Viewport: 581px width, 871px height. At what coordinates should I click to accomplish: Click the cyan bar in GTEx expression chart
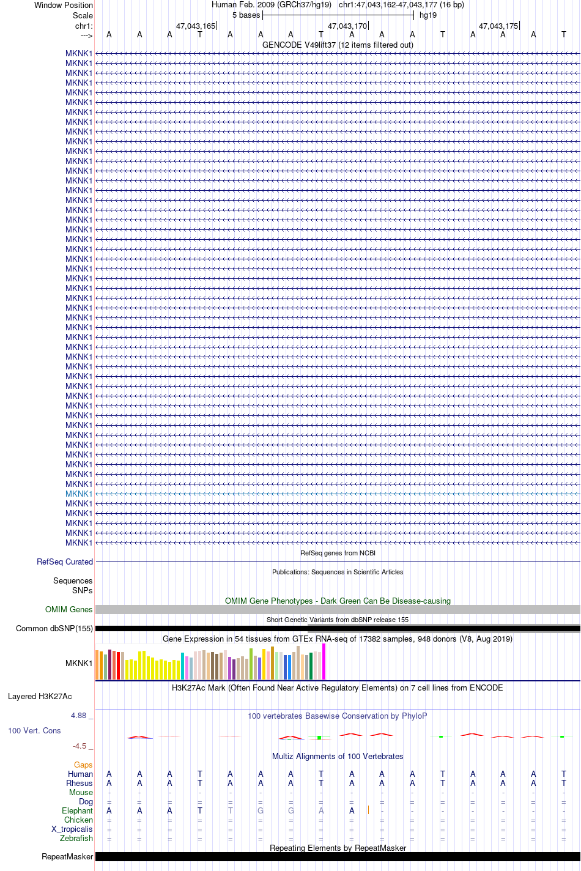pyautogui.click(x=182, y=666)
